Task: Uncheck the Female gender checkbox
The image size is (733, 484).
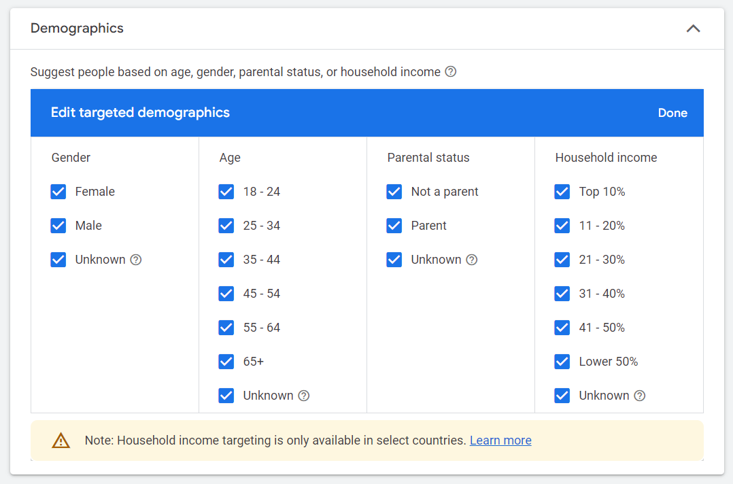Action: (58, 192)
